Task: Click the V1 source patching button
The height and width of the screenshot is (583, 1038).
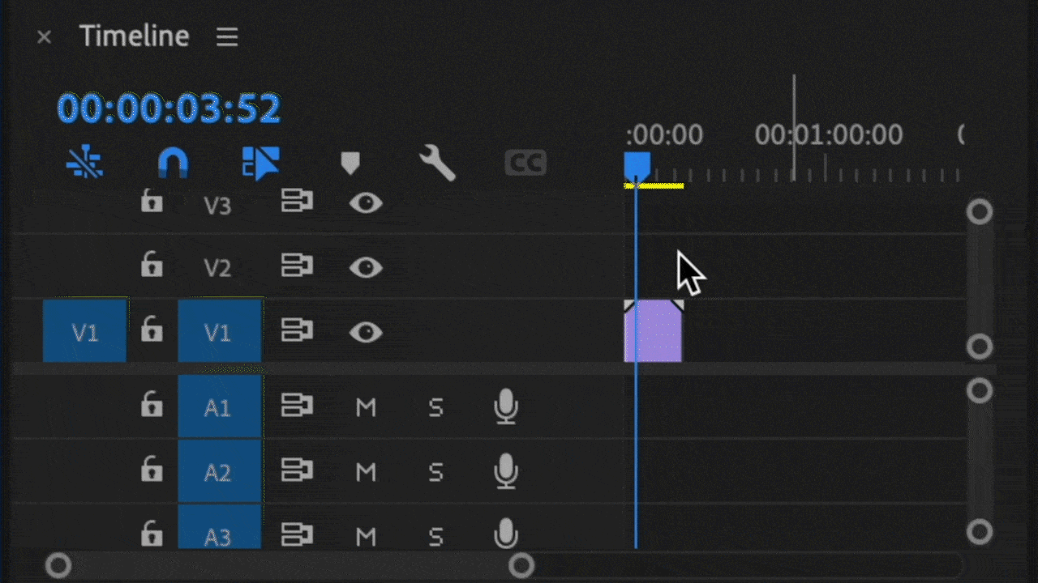Action: coord(84,331)
